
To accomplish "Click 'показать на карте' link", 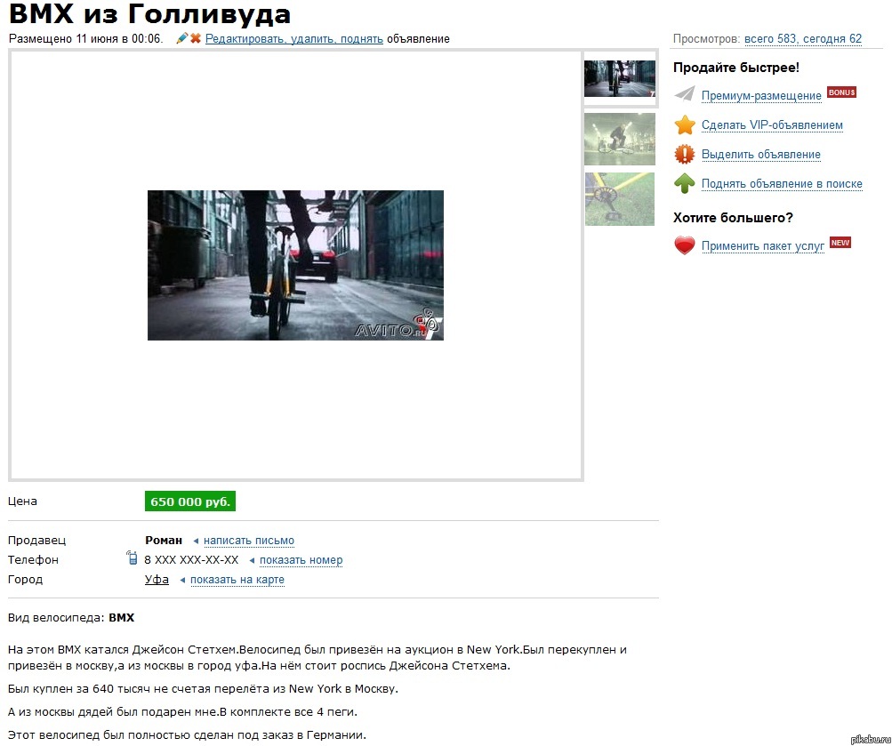I will point(237,580).
